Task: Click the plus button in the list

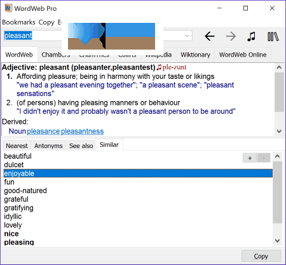Action: [x=250, y=158]
